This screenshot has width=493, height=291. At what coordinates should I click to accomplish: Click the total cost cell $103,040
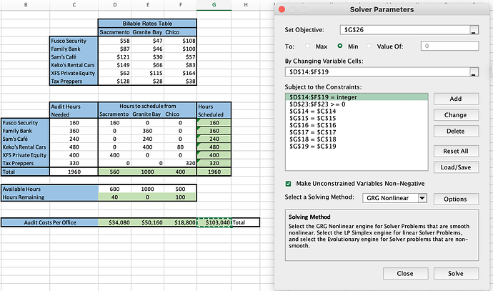click(x=214, y=222)
